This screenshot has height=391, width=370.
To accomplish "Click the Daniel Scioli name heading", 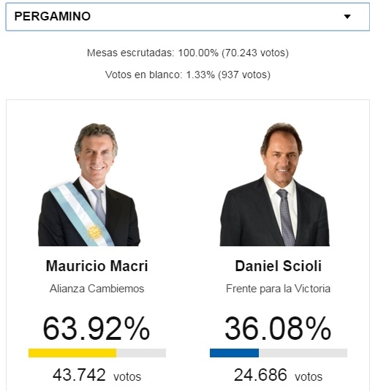I will [278, 266].
